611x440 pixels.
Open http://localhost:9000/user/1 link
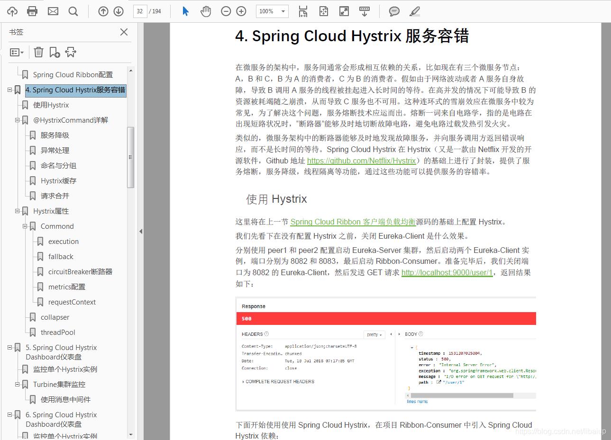447,272
